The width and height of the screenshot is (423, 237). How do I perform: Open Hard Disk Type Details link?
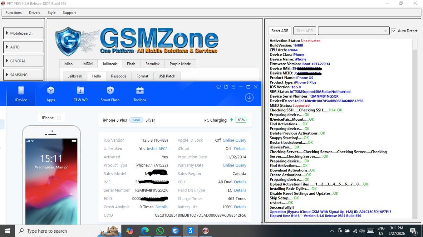[240, 190]
